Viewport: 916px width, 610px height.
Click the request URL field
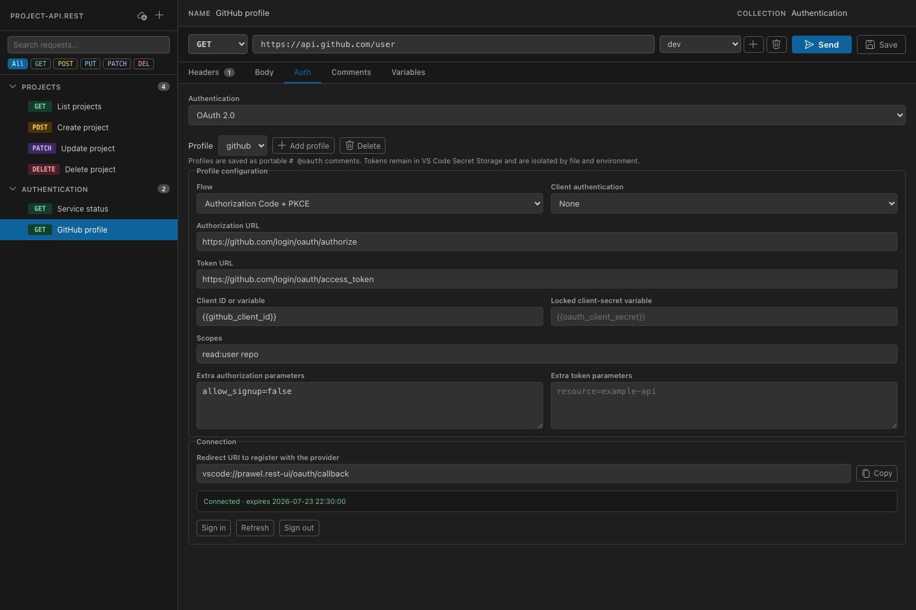pos(454,44)
